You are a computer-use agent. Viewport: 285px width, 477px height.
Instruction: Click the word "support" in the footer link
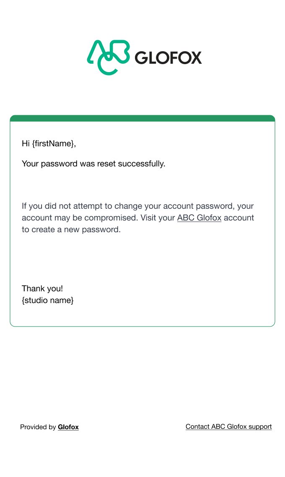tap(260, 427)
